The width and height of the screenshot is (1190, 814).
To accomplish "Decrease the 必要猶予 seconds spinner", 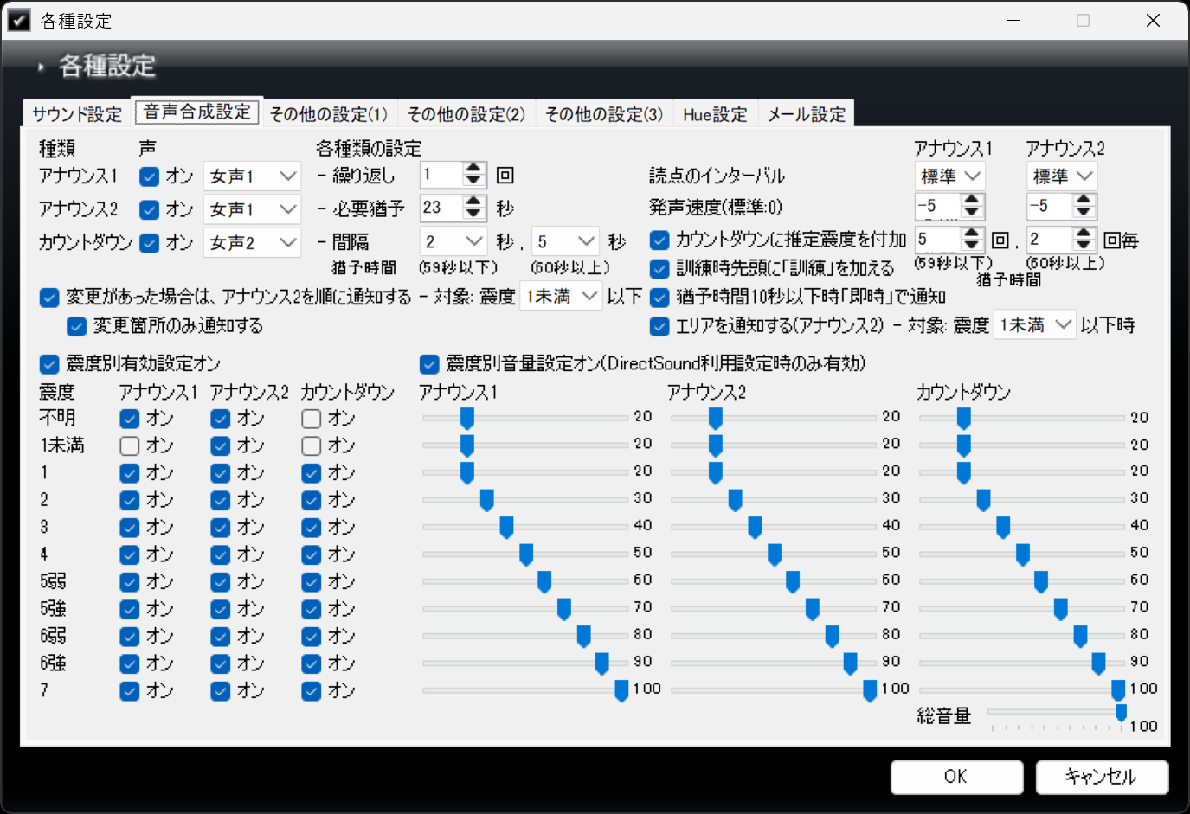I will tap(473, 213).
